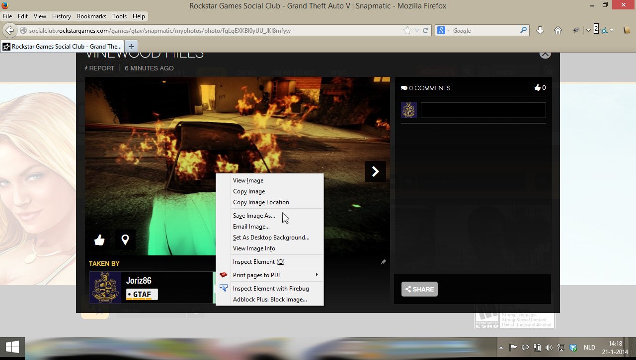Open network connection tray icon
This screenshot has height=360, width=636.
561,348
